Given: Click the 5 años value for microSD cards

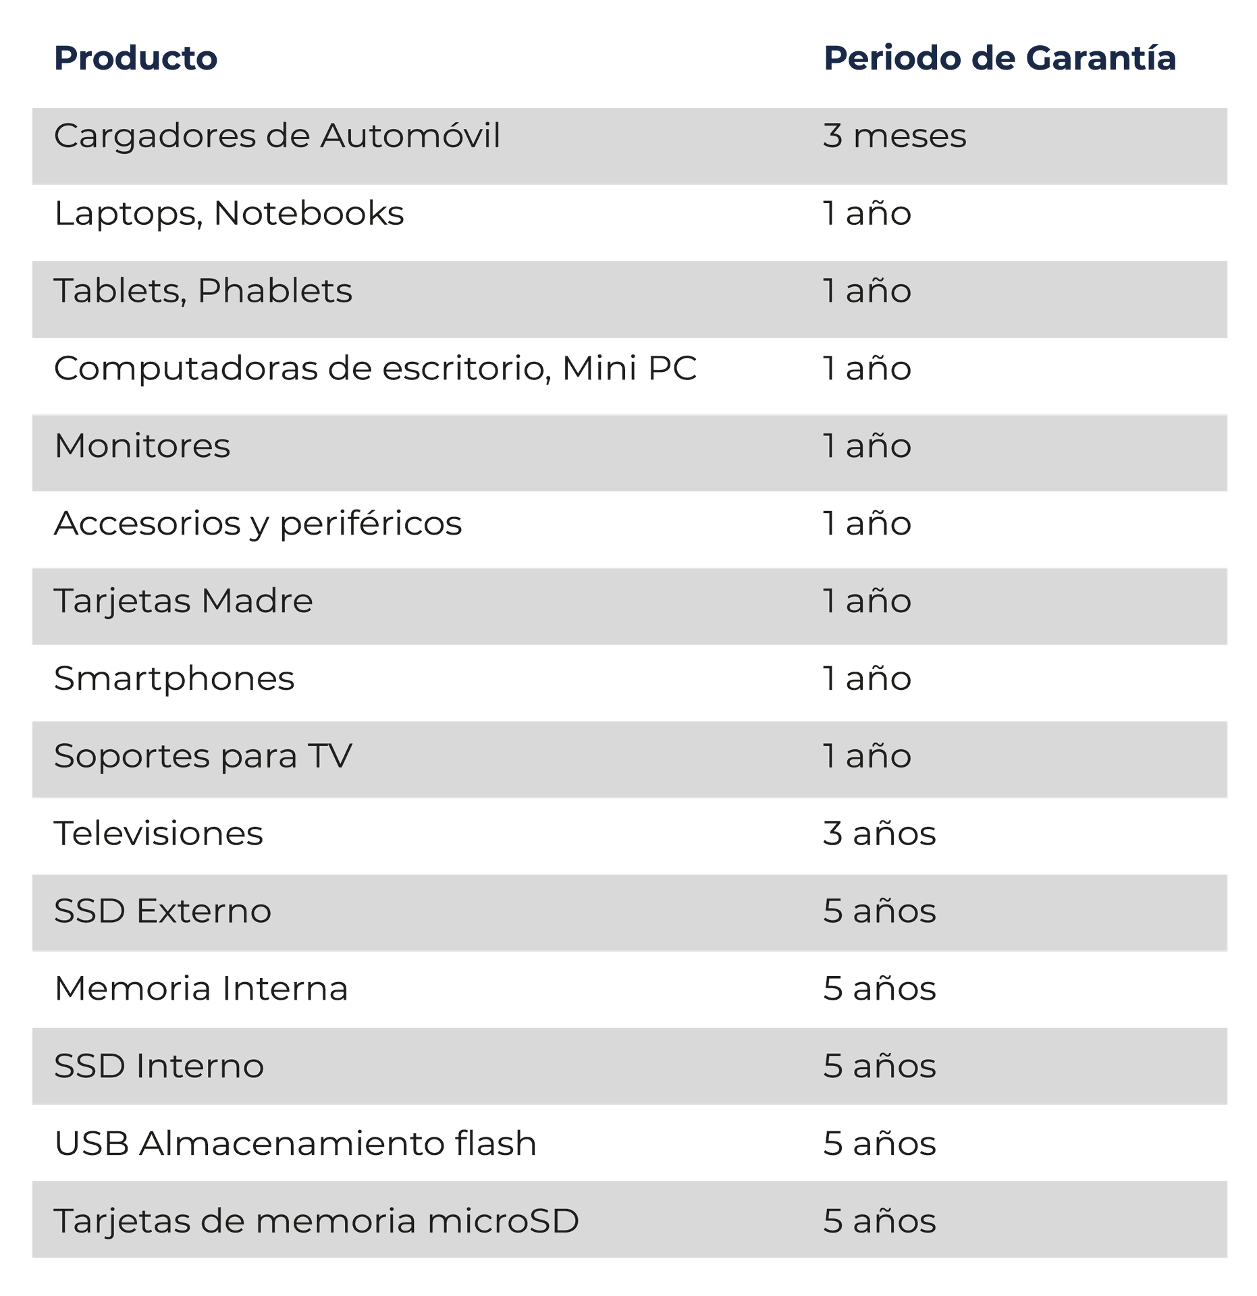Looking at the screenshot, I should [x=880, y=1221].
